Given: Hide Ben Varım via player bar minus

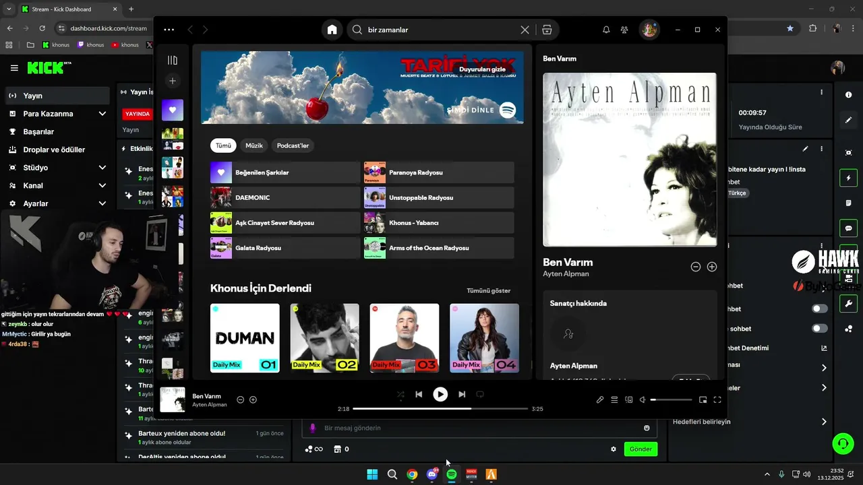Looking at the screenshot, I should (240, 399).
